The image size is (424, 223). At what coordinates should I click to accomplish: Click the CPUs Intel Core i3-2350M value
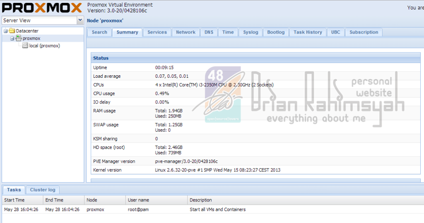click(214, 85)
